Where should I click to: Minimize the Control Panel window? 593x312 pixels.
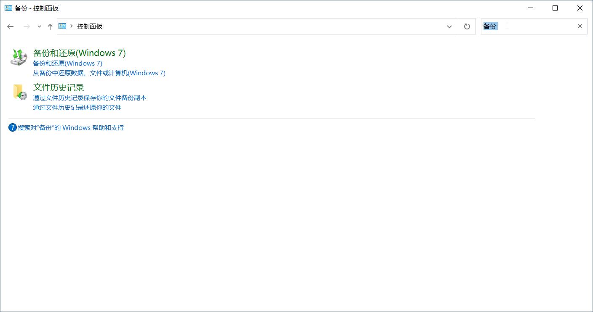531,8
